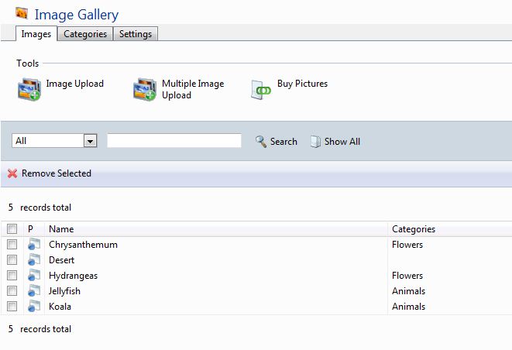Sort by the Name column header
The height and width of the screenshot is (350, 512).
61,229
